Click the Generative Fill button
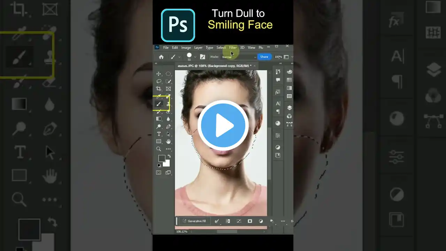The height and width of the screenshot is (251, 446). pyautogui.click(x=195, y=221)
